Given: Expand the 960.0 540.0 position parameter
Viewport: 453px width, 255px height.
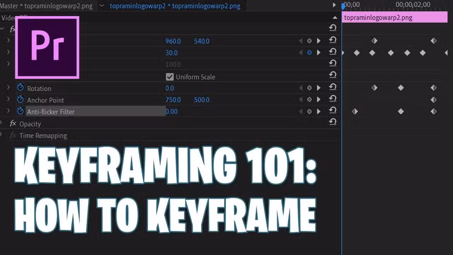Looking at the screenshot, I should coord(8,40).
